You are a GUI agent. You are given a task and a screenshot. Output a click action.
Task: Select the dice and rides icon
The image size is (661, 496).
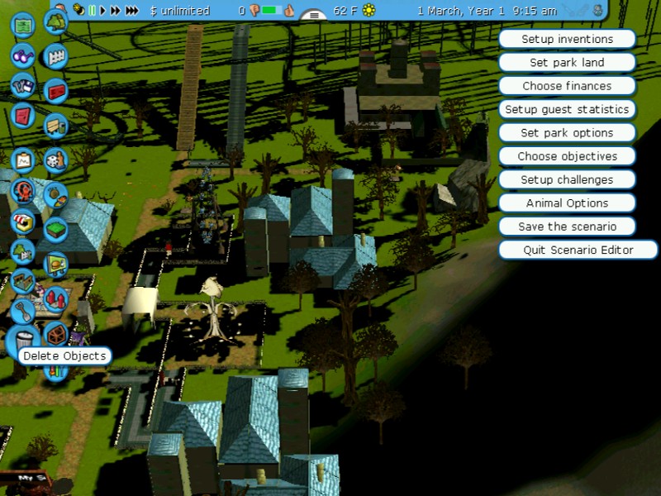point(55,159)
